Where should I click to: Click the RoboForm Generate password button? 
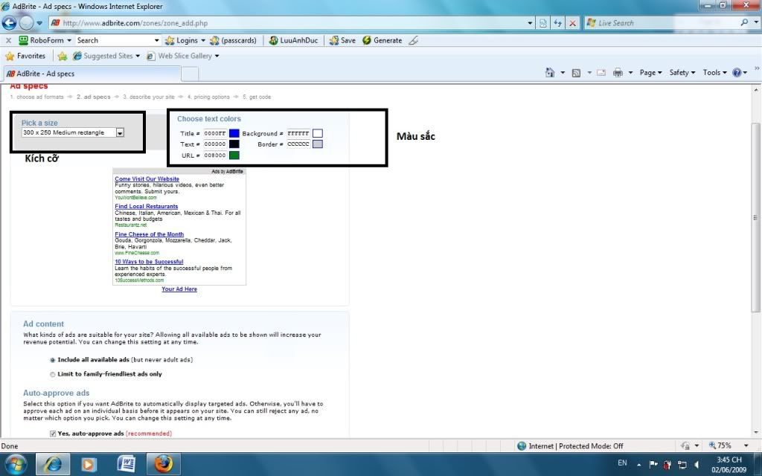(x=382, y=40)
